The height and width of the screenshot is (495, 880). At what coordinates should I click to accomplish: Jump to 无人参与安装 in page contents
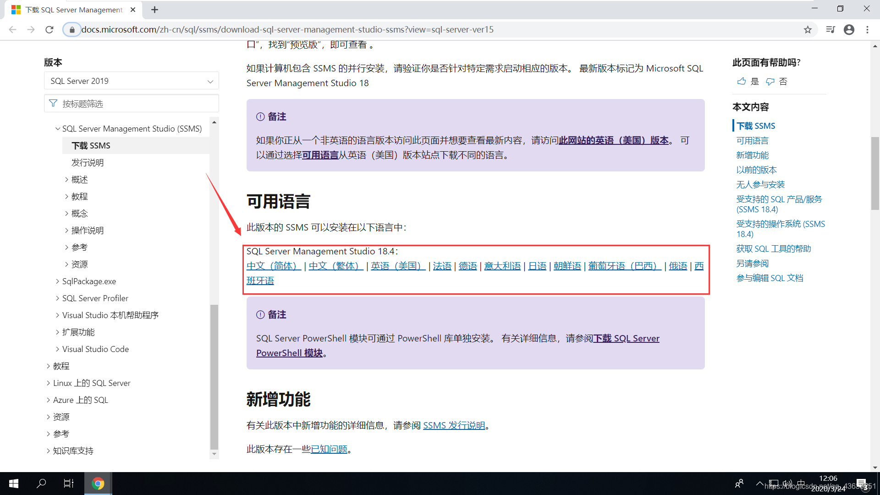[760, 185]
